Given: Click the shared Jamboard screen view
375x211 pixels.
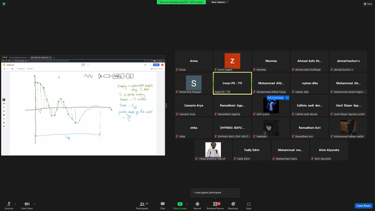Looking at the screenshot, I should coord(83,105).
